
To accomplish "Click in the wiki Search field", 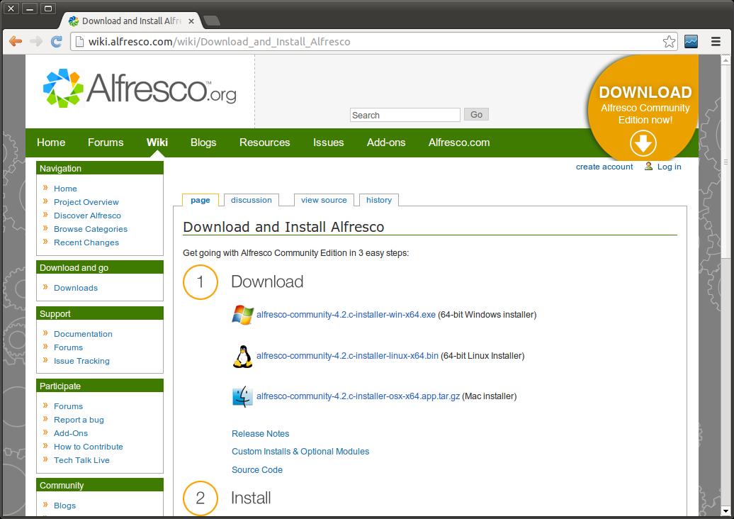I will point(405,116).
